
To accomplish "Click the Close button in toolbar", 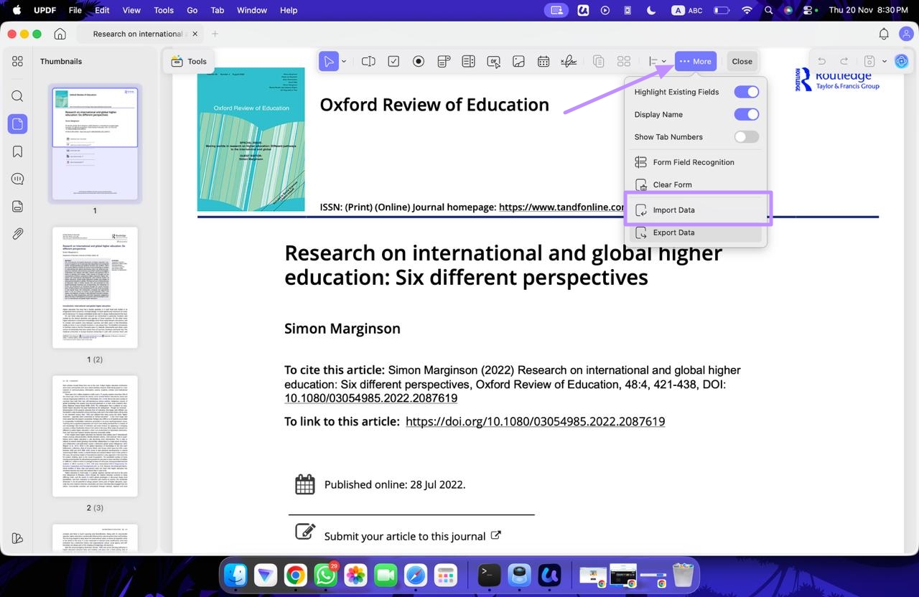I will coord(742,62).
